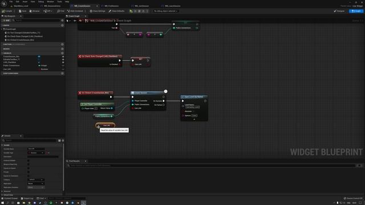Toggle Expose on Spawn checkbox

[29, 168]
